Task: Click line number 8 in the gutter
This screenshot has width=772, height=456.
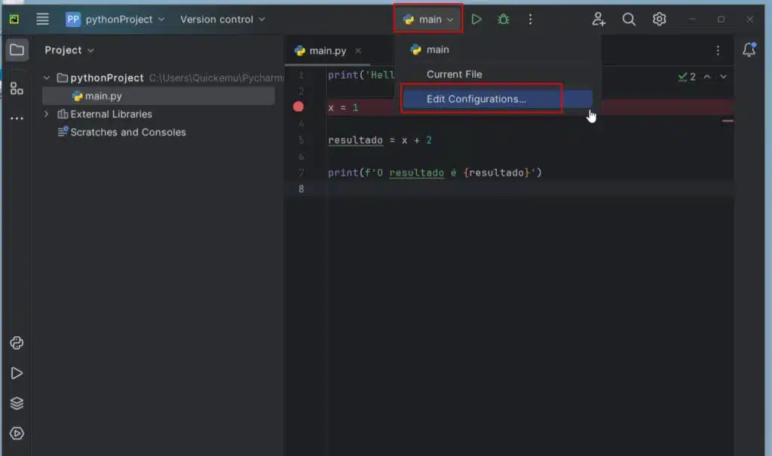Action: tap(302, 188)
